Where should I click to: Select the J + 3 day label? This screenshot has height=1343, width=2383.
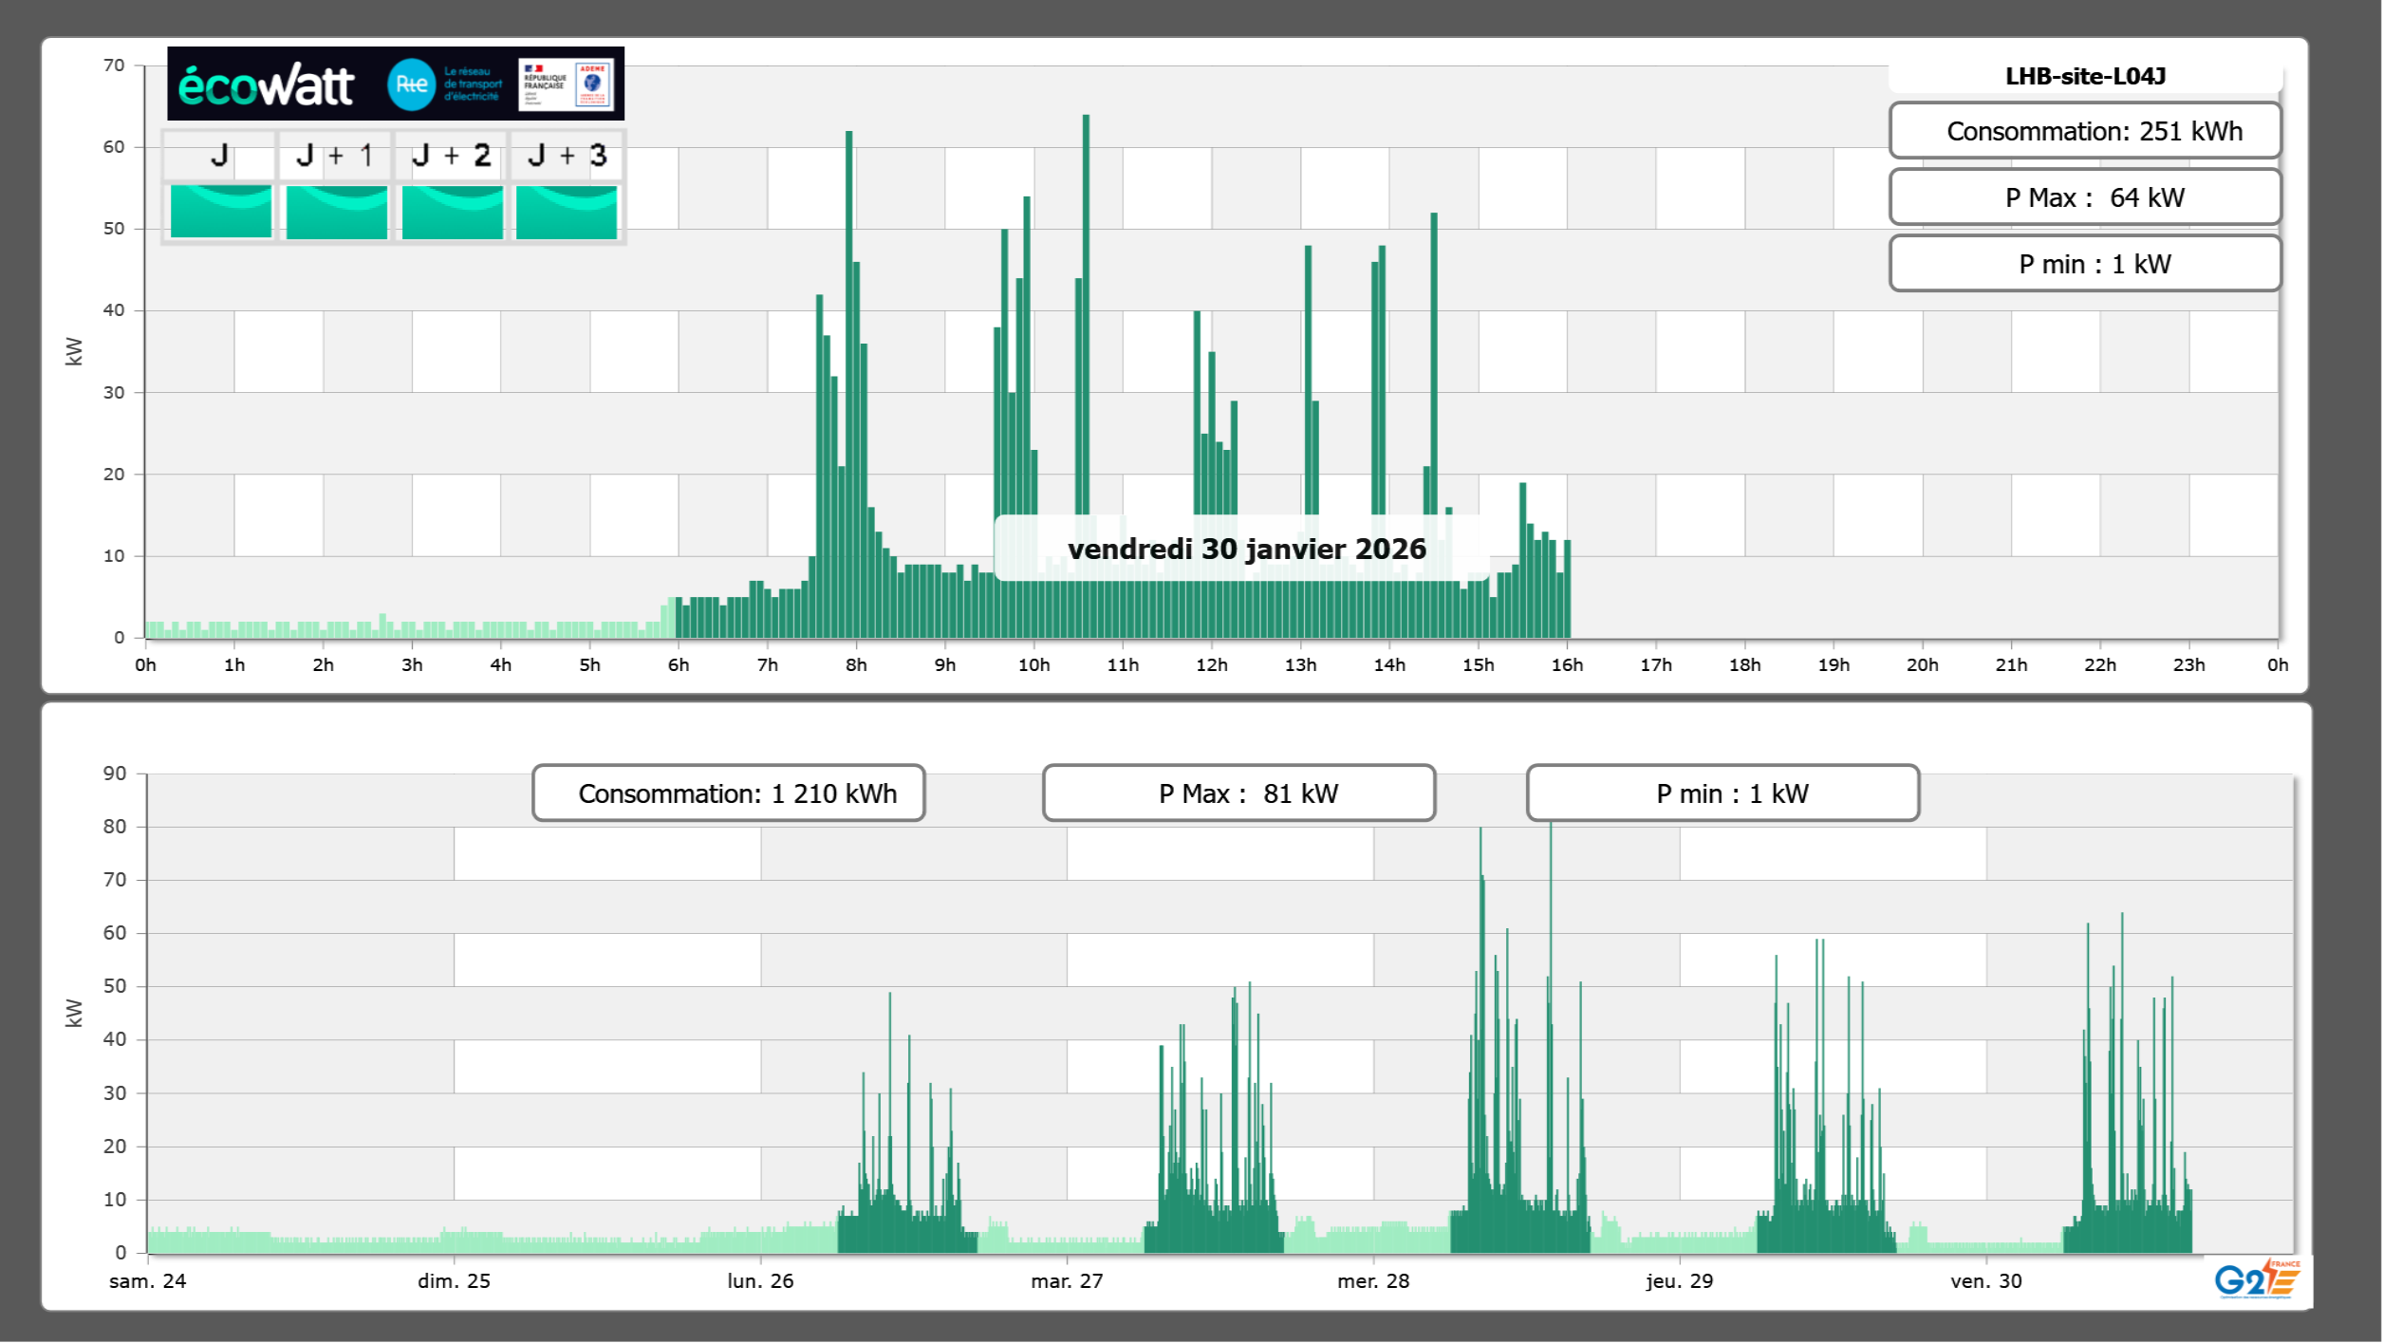[x=567, y=156]
